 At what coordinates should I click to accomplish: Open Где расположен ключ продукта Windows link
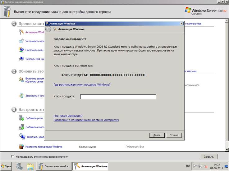tap(82, 84)
